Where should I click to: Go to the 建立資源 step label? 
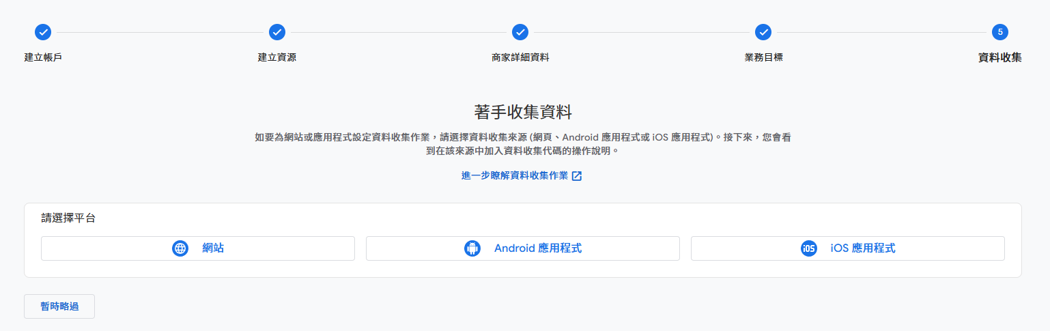pos(277,57)
